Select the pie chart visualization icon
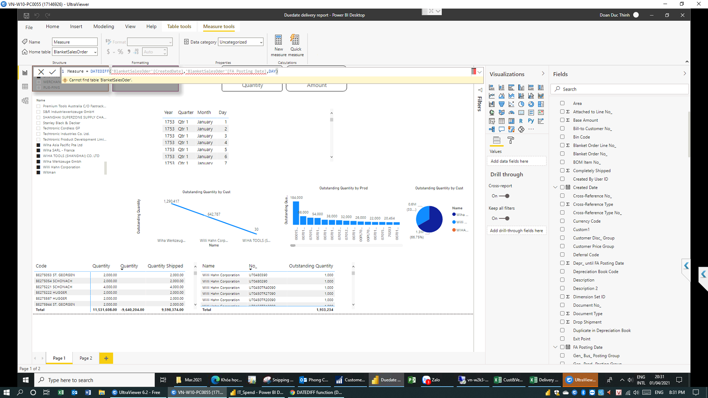Viewport: 708px width, 398px height. [x=521, y=104]
